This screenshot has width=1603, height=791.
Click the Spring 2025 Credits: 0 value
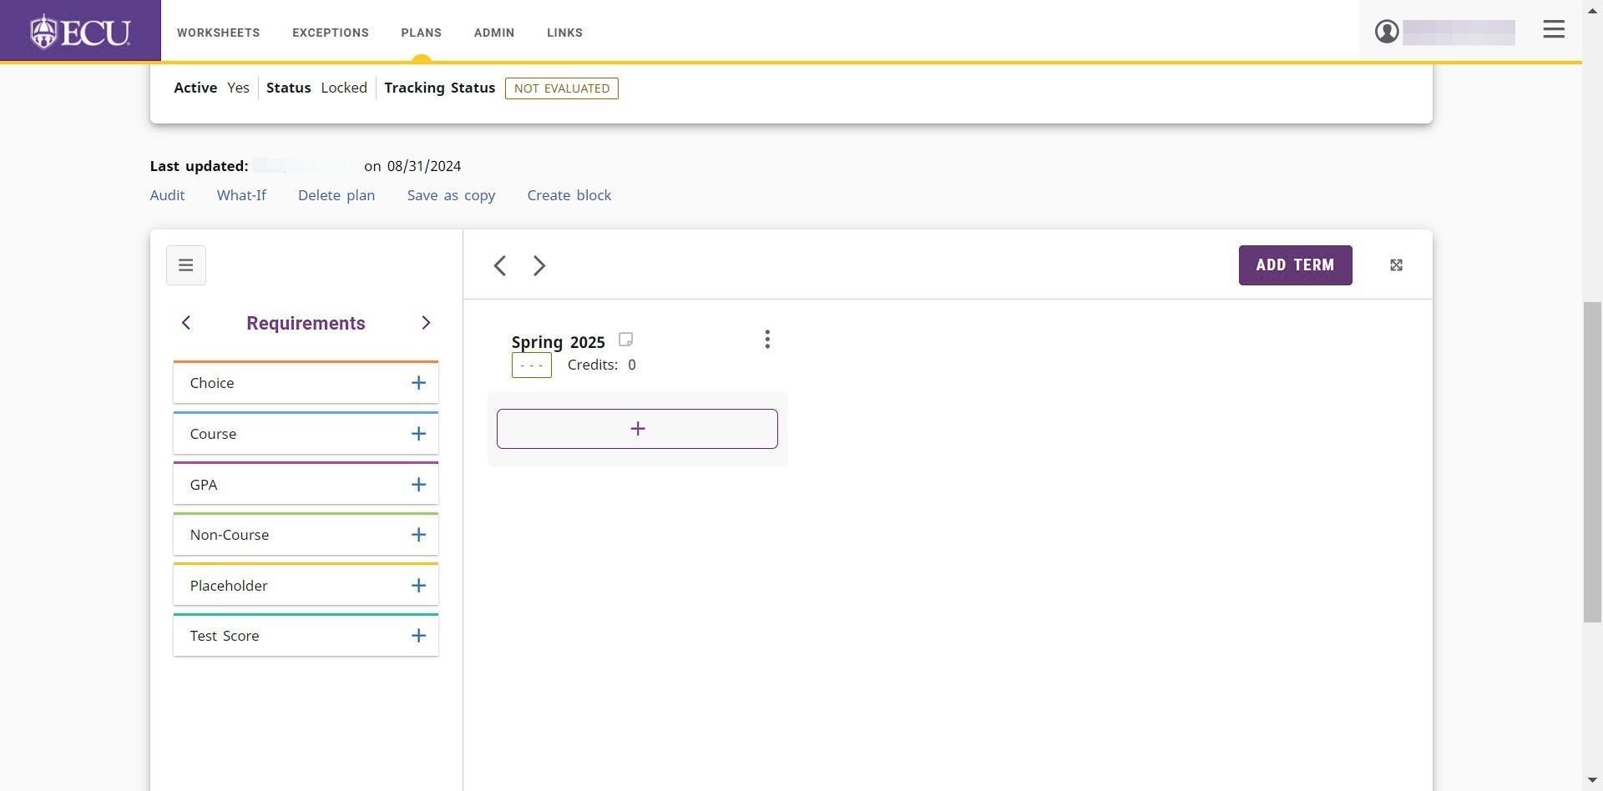click(601, 365)
